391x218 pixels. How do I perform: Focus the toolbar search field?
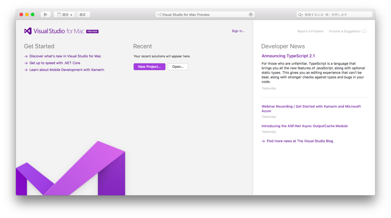(x=334, y=15)
